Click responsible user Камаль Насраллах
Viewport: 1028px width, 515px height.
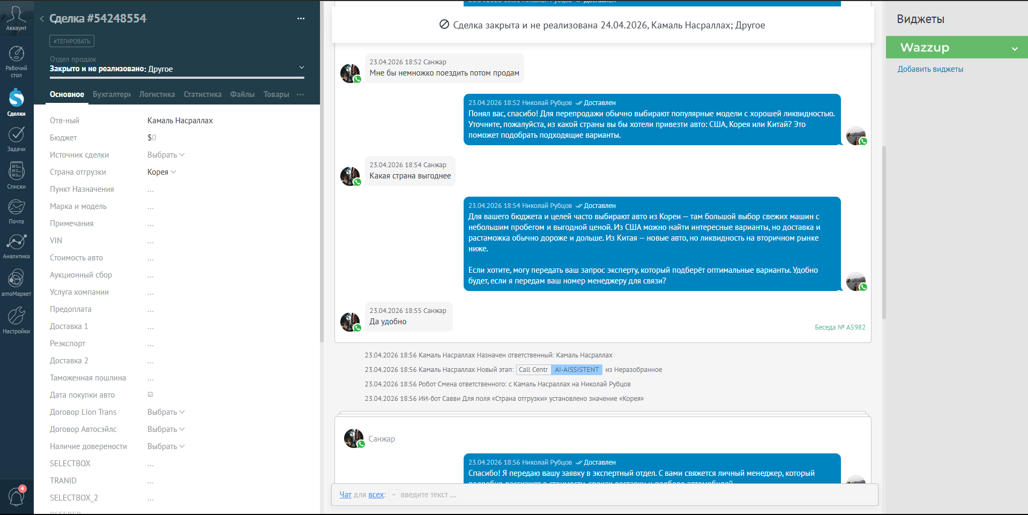pos(180,121)
